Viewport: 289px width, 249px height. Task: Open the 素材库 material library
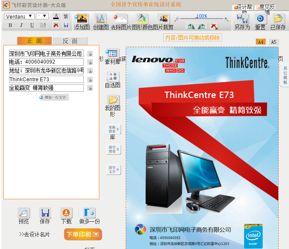tap(112, 53)
